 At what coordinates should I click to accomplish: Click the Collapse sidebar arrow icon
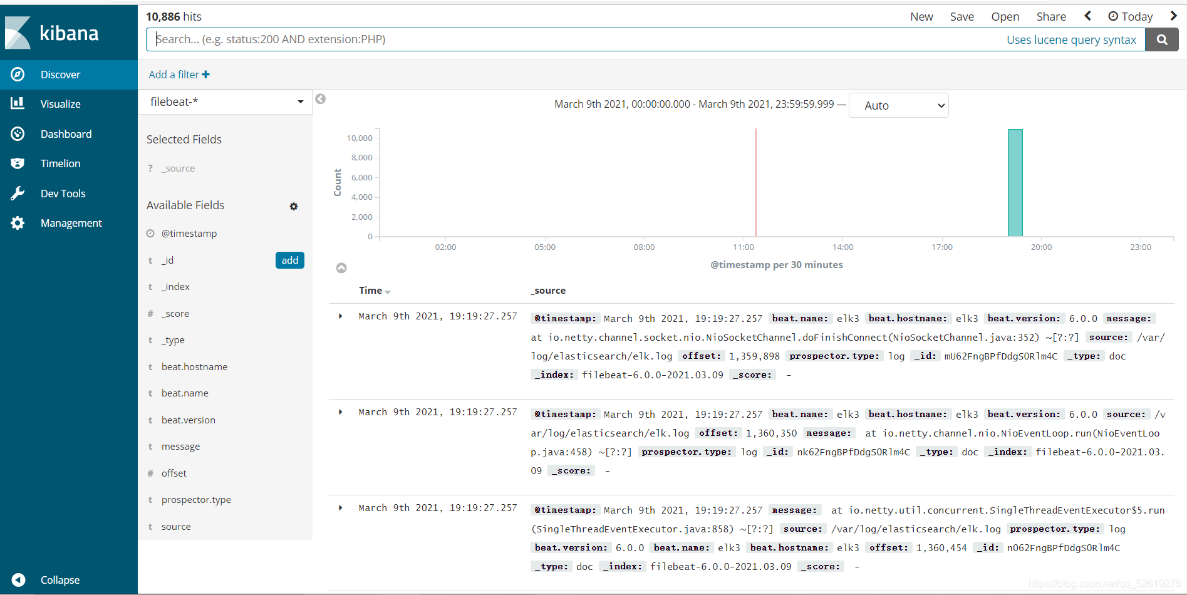point(19,580)
